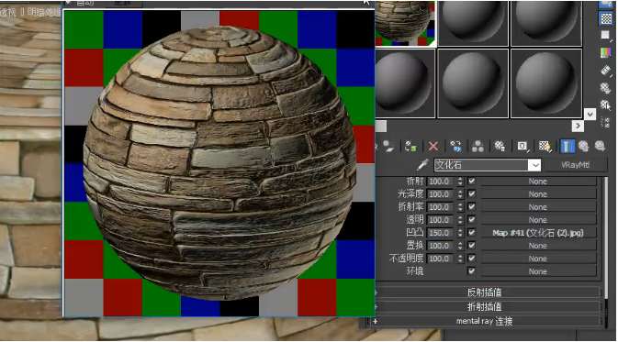Click the VRayMtl material type button

[x=575, y=165]
